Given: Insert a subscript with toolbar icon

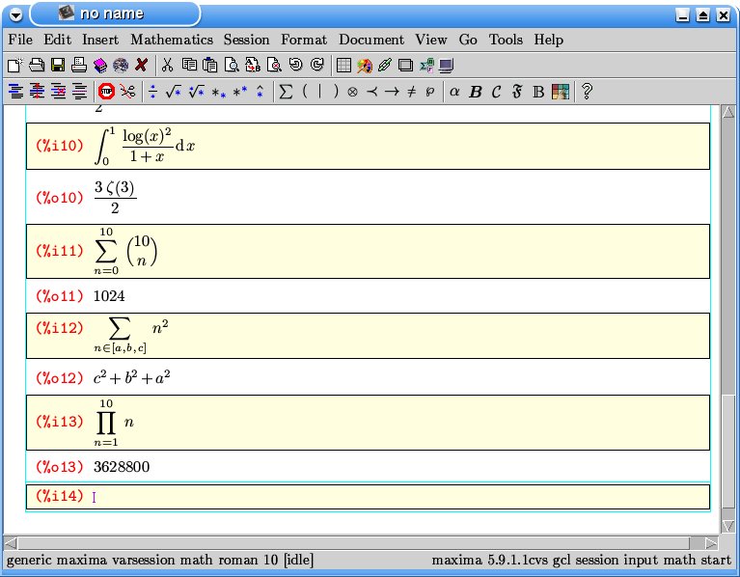Looking at the screenshot, I should [x=218, y=93].
